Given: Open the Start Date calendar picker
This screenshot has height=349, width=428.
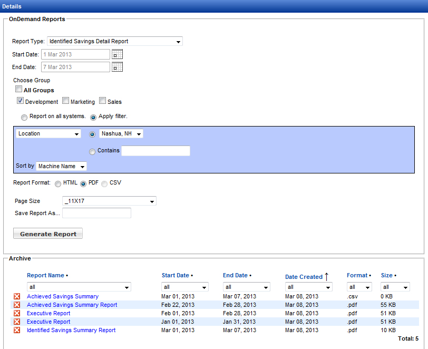Looking at the screenshot, I should pos(117,54).
